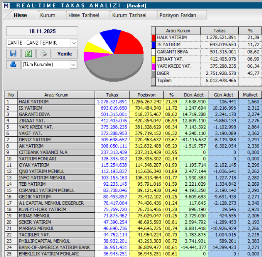Click Toplam value 6.012.478.466
262x257 pixels.
point(221,80)
